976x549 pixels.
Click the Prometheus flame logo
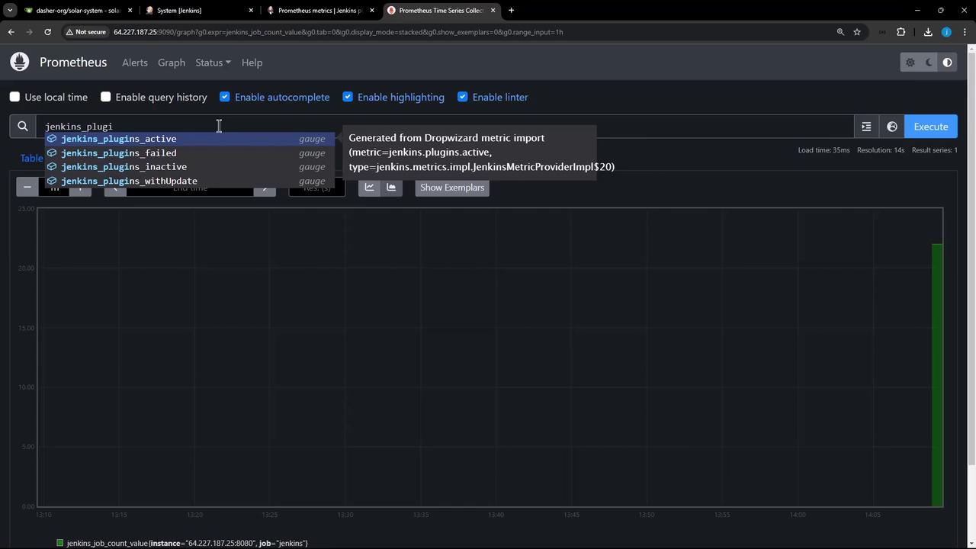pos(20,63)
